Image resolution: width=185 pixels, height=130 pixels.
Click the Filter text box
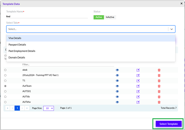pos(68,65)
